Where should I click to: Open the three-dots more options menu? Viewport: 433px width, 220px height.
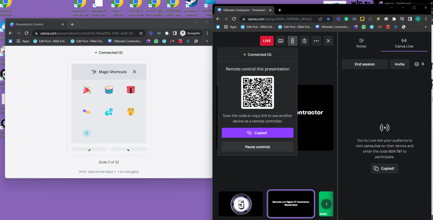point(316,41)
